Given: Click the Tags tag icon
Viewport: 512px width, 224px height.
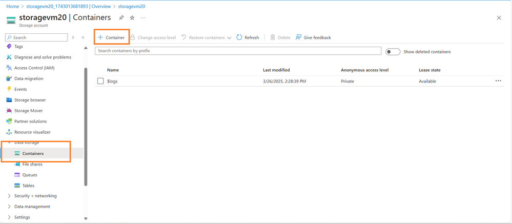Looking at the screenshot, I should tap(9, 46).
